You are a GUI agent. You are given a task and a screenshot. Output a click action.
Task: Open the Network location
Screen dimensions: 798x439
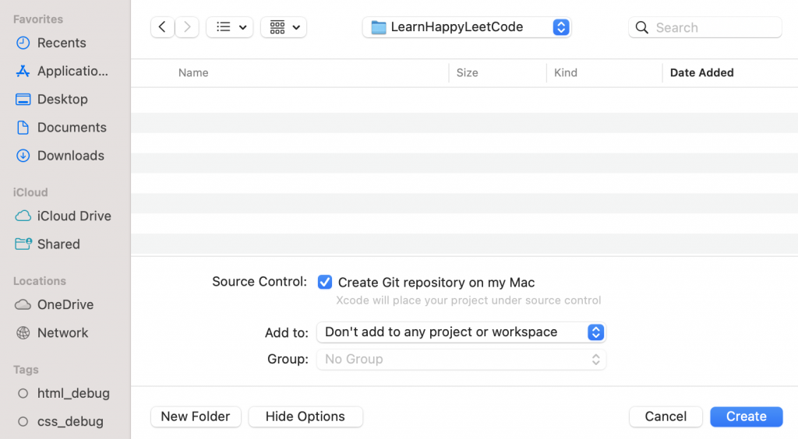pos(62,332)
